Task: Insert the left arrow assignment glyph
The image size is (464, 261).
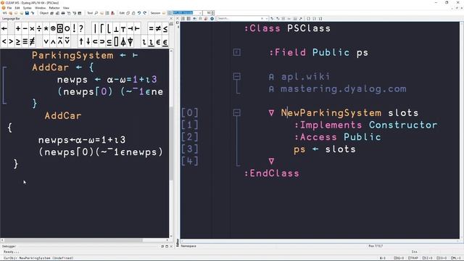Action: tap(4, 29)
